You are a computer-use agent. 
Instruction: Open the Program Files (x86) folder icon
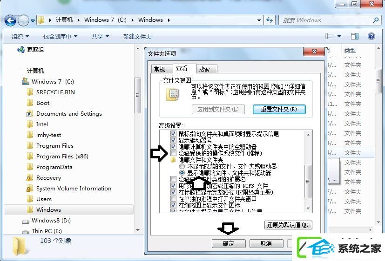pyautogui.click(x=30, y=156)
